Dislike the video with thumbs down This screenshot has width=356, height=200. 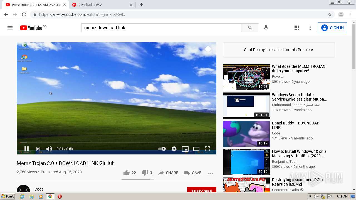point(147,173)
